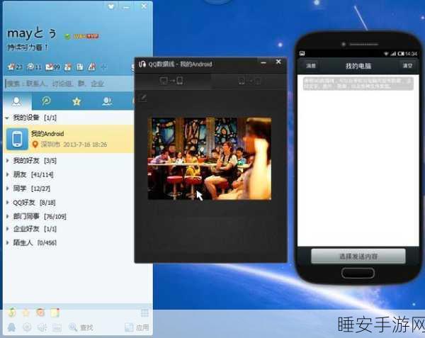The height and width of the screenshot is (338, 425).
Task: Click the 企业 link in search box
Action: point(97,84)
